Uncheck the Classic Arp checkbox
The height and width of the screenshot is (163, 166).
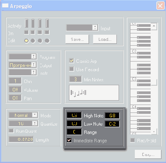click(72, 61)
